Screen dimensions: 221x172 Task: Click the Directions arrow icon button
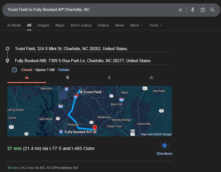165,146
